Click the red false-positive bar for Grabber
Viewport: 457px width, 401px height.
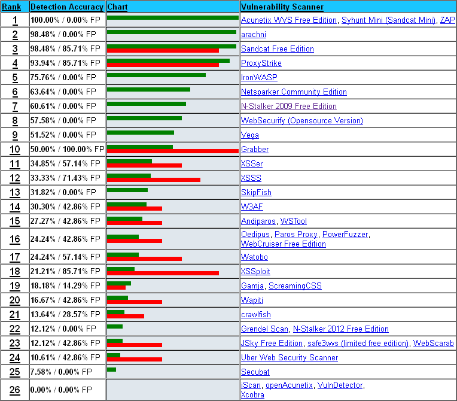(x=173, y=151)
